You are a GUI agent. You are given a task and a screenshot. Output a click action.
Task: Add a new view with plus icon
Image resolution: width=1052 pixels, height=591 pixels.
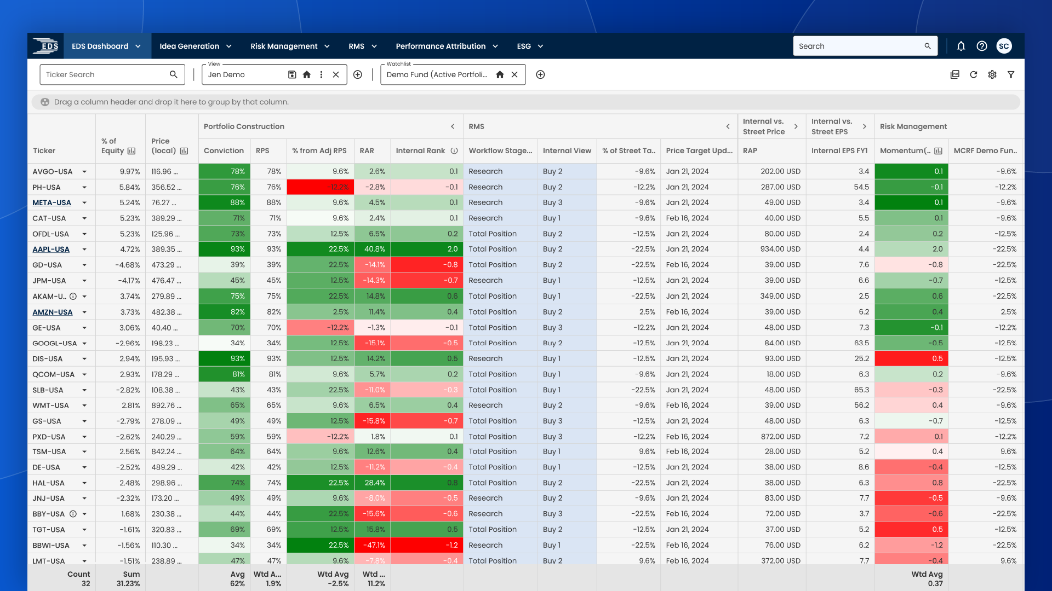pyautogui.click(x=358, y=74)
